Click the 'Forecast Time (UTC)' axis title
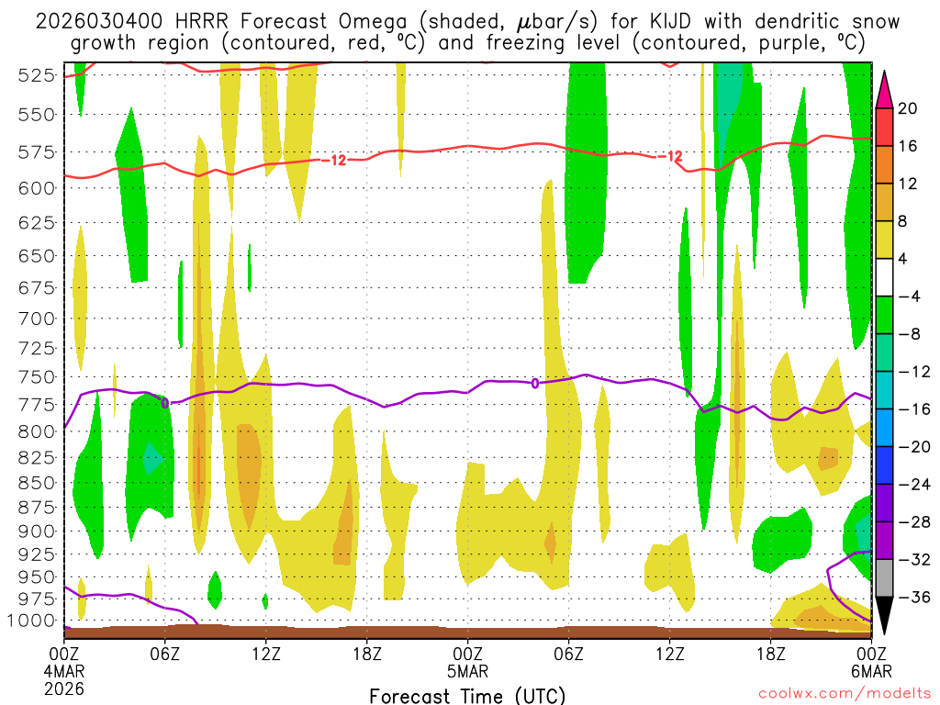Image resolution: width=940 pixels, height=705 pixels. click(467, 696)
